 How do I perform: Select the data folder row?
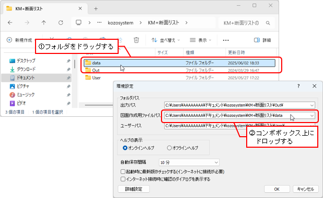click(179, 63)
